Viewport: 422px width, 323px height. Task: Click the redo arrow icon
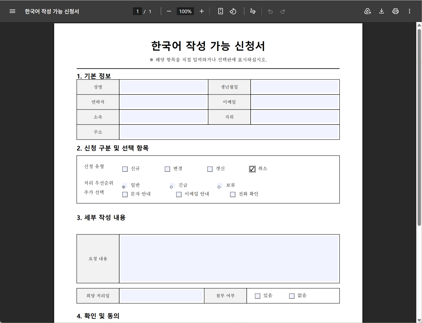click(283, 11)
